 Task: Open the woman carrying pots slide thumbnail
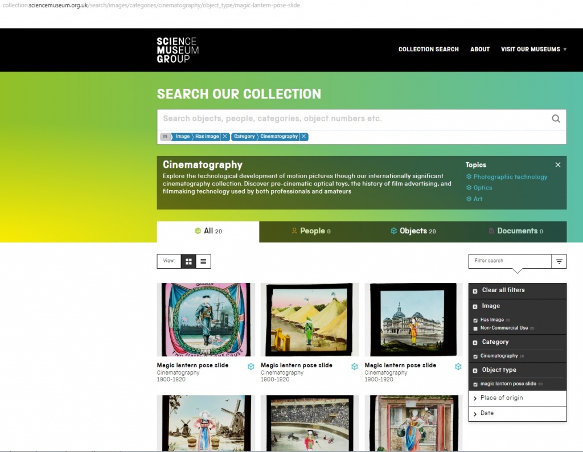point(413,423)
